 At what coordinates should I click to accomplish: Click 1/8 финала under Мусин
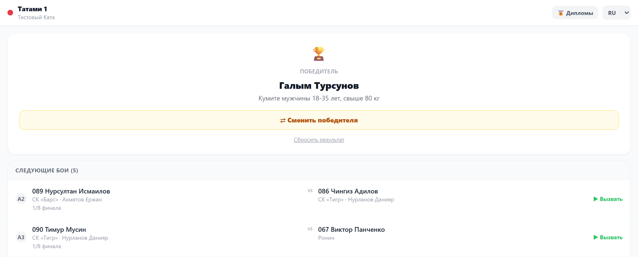coord(47,246)
